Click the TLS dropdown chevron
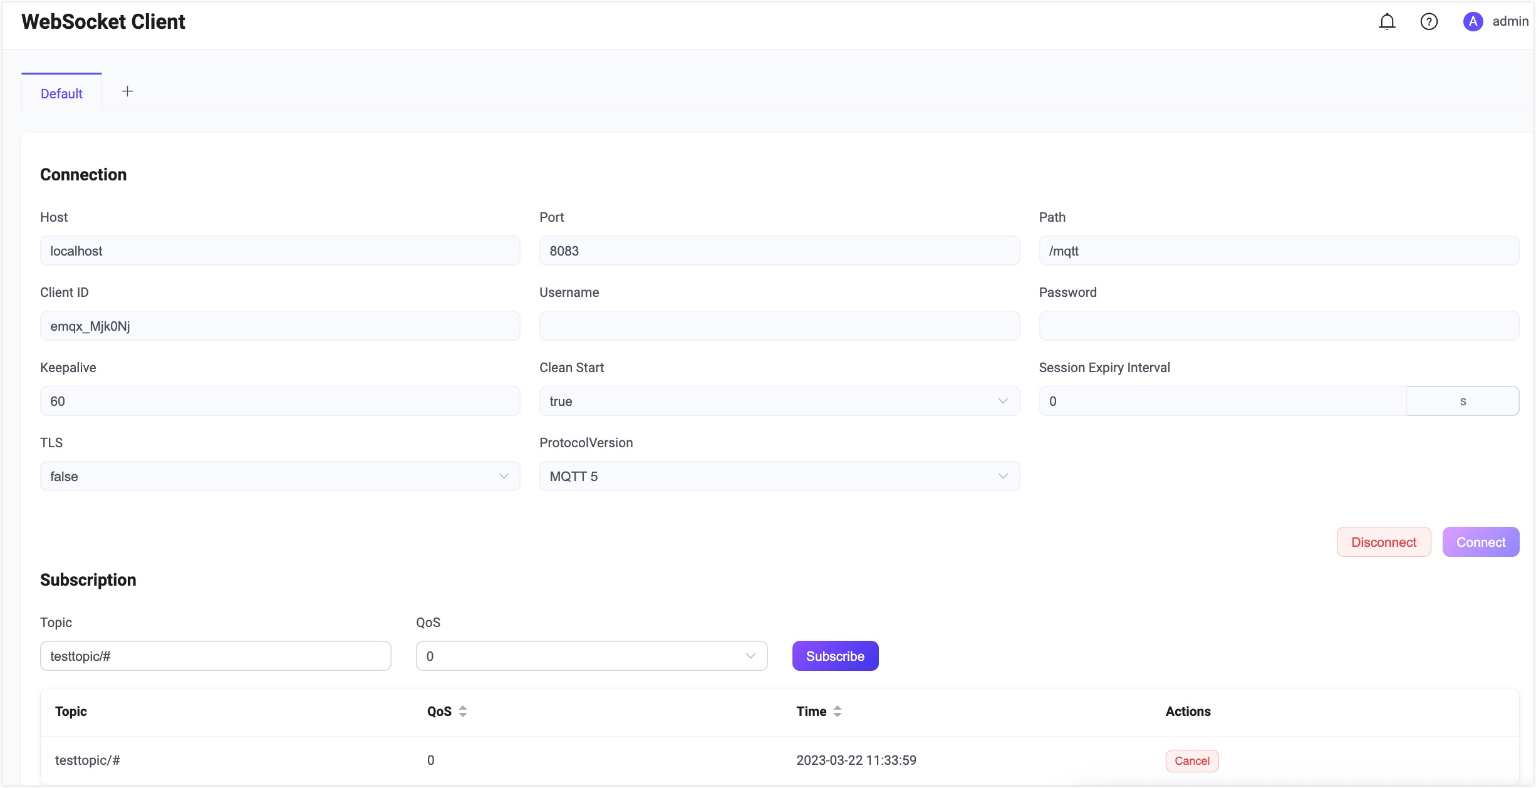Screen dimensions: 1536x788 [504, 476]
